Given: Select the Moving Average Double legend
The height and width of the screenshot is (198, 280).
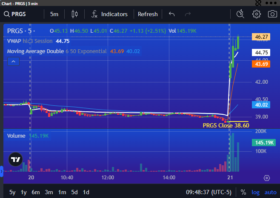Looking at the screenshot, I should (x=73, y=51).
